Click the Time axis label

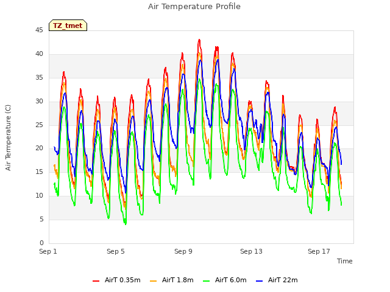click(345, 261)
